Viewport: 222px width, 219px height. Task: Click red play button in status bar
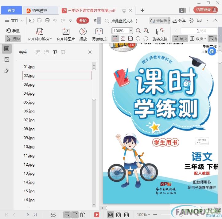[97, 215]
